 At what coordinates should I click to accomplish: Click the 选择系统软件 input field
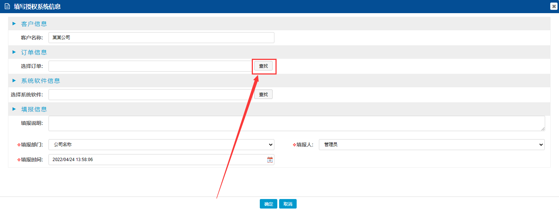[150, 95]
